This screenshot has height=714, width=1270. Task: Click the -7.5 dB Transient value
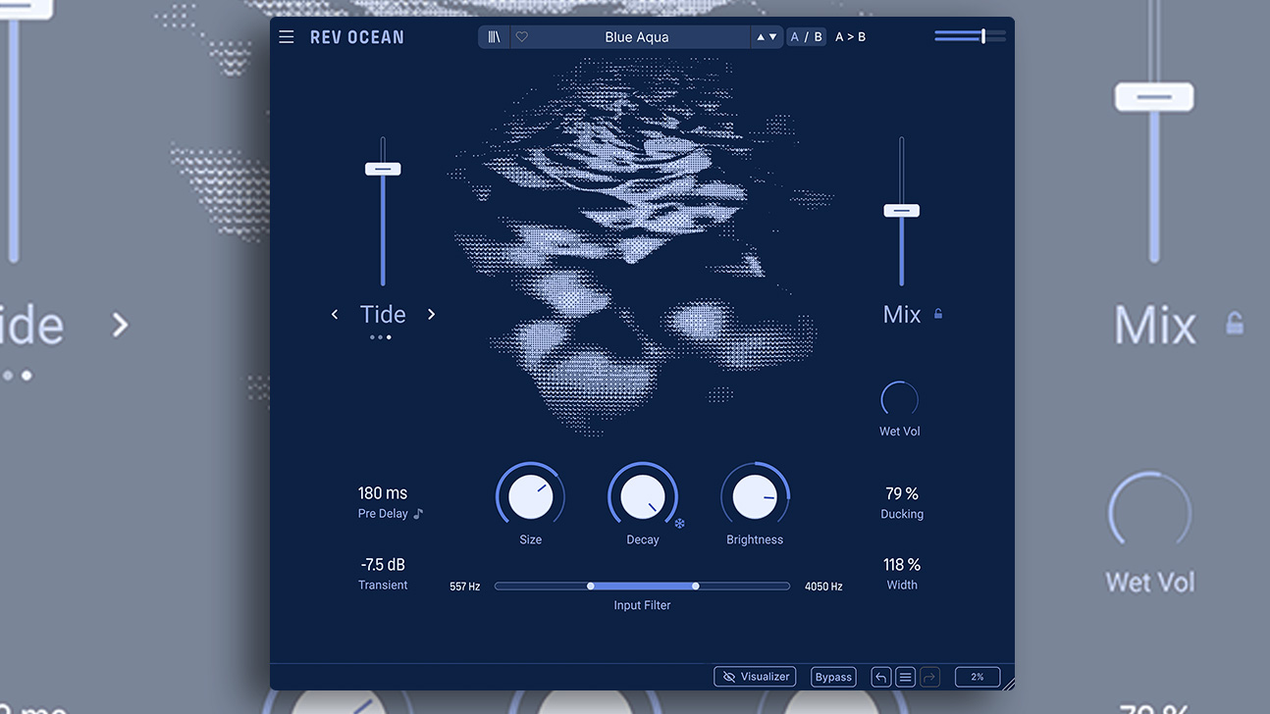(x=383, y=565)
